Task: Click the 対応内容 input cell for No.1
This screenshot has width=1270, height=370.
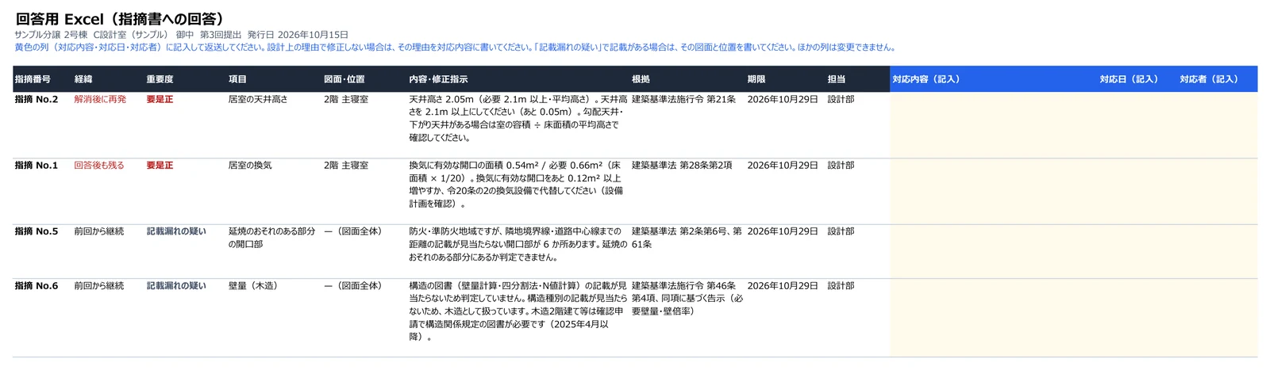Action: pyautogui.click(x=994, y=191)
